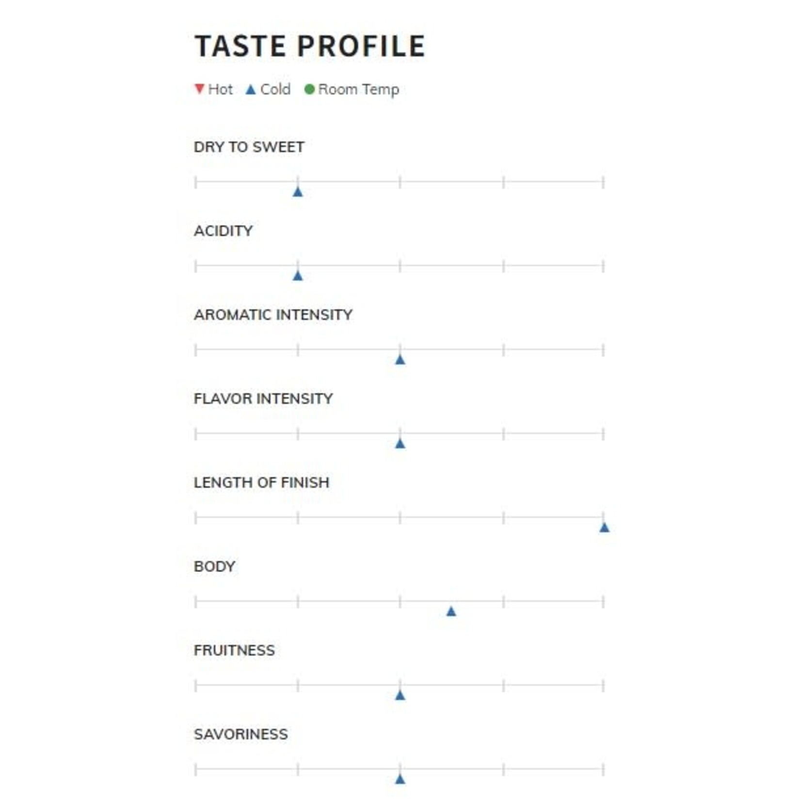Click the Body label
The width and height of the screenshot is (801, 801).
tap(214, 566)
